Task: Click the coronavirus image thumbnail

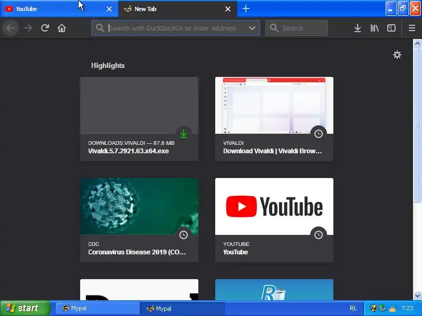Action: (x=139, y=206)
